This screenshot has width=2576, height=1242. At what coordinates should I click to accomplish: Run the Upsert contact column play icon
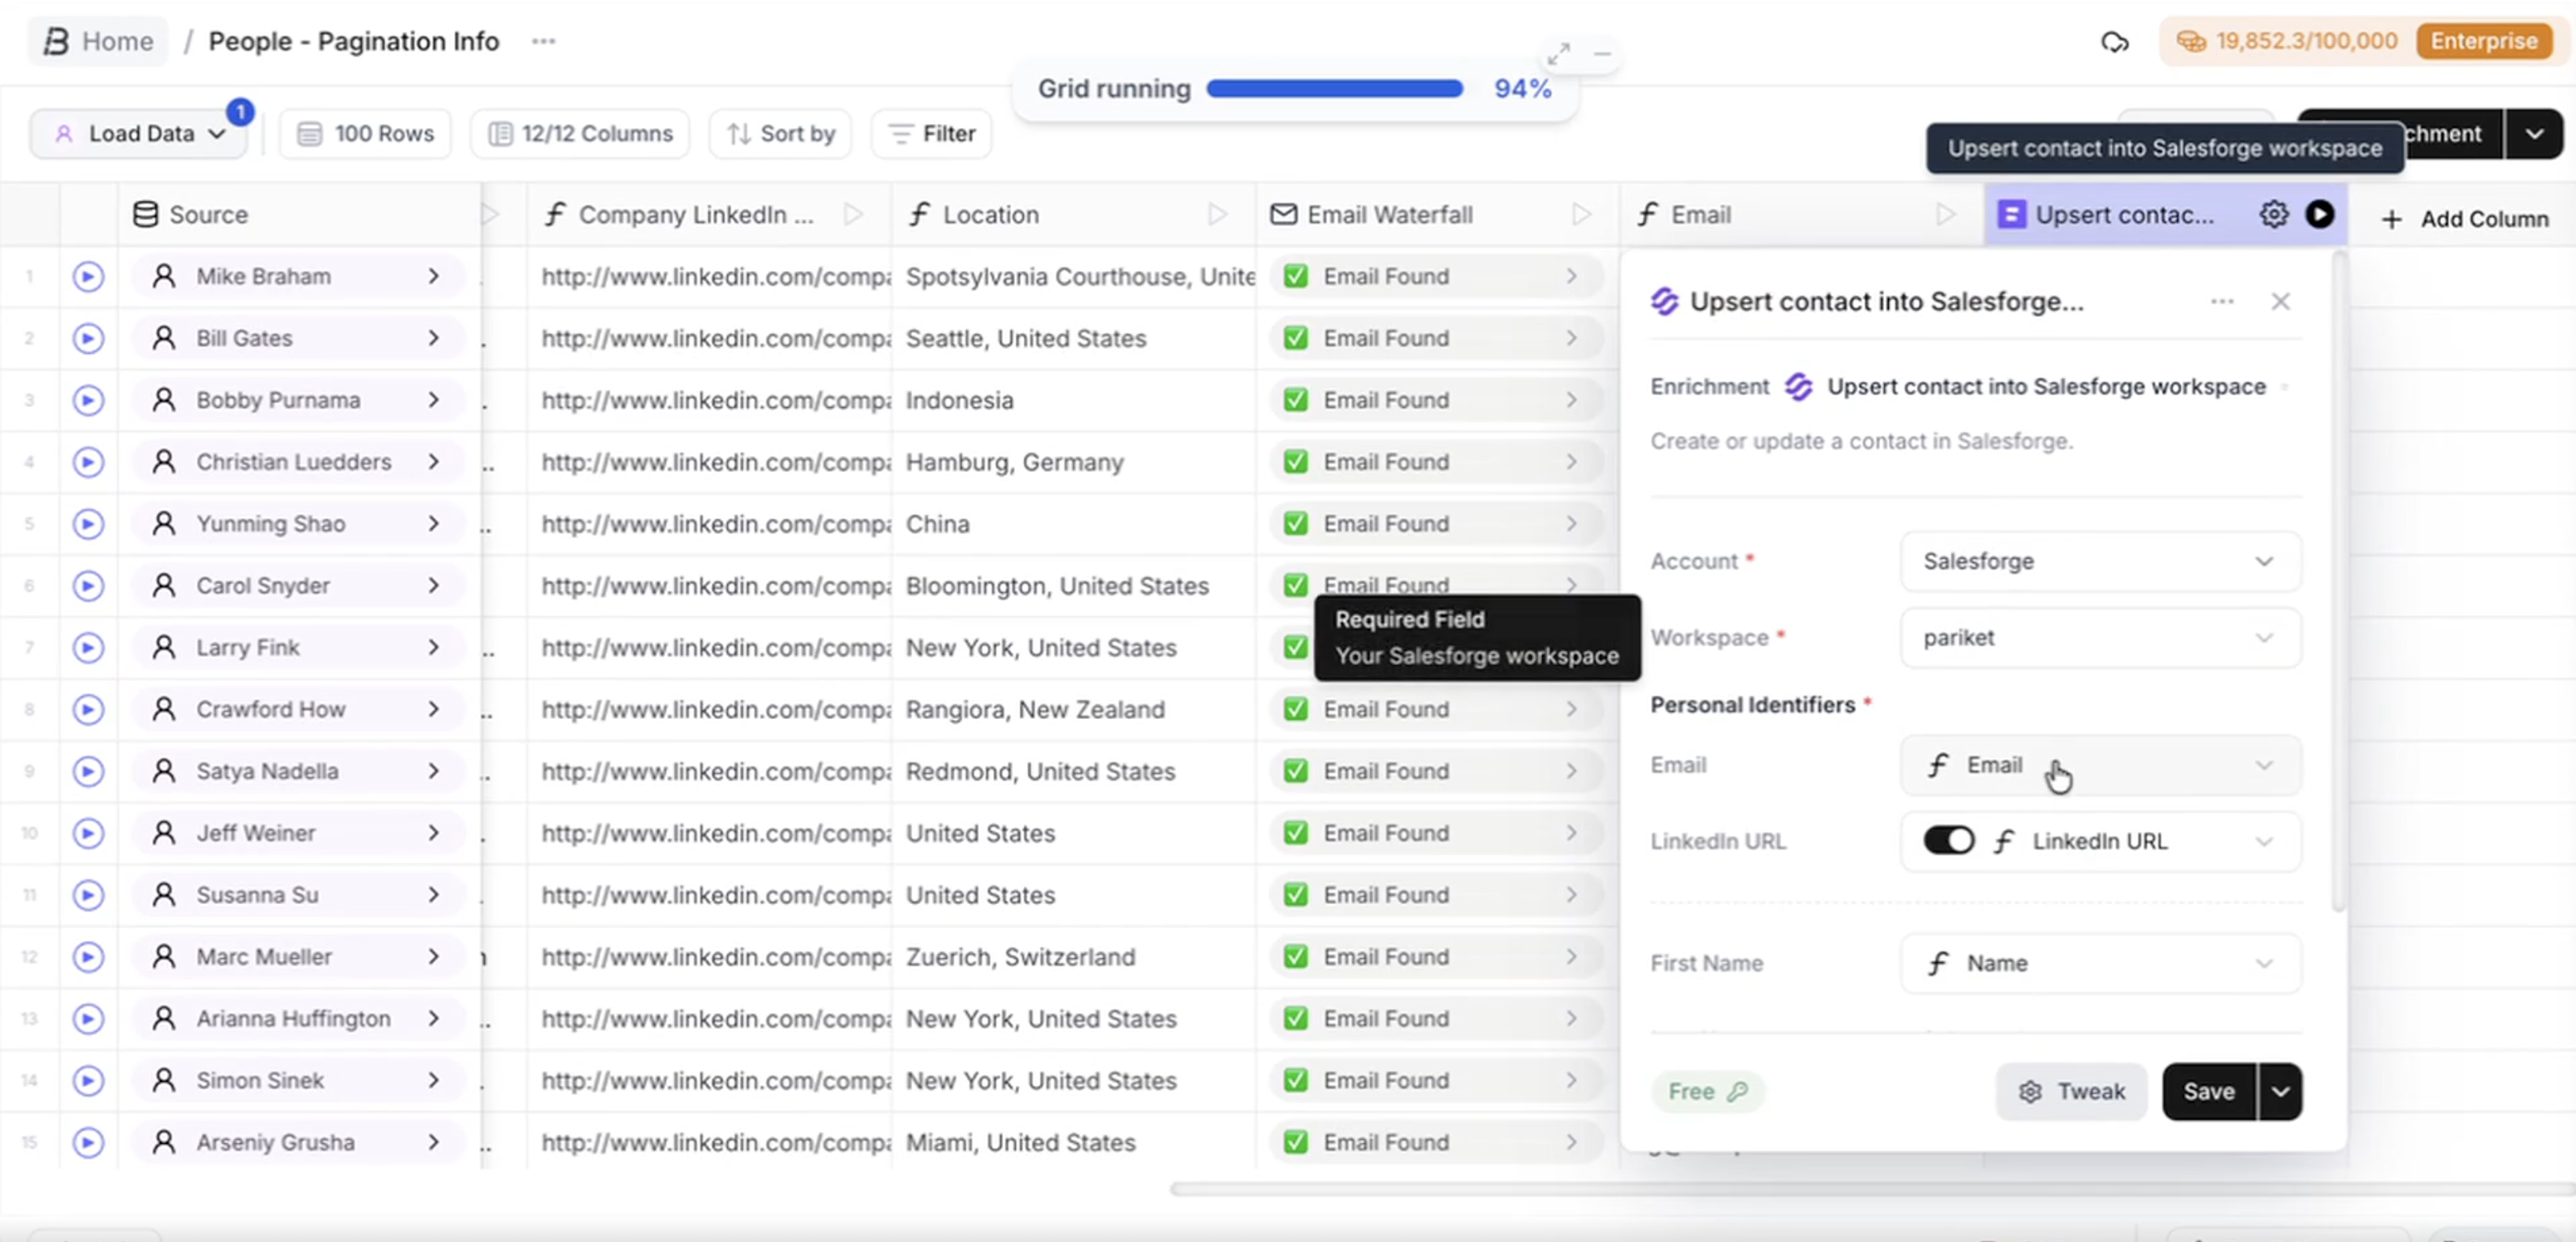(x=2319, y=214)
